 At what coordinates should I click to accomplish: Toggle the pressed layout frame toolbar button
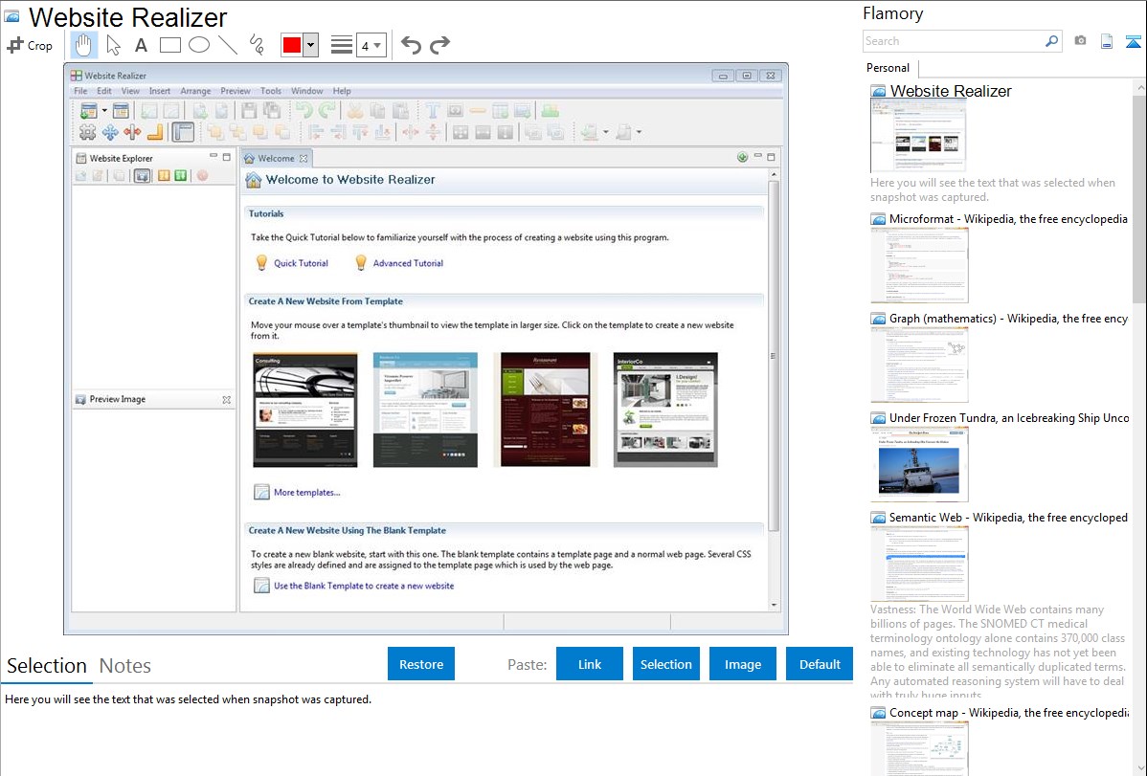point(183,132)
